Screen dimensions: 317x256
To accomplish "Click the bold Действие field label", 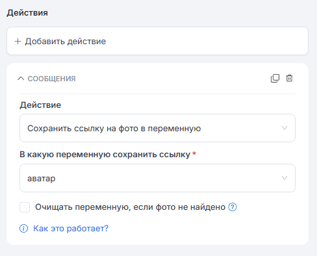I will [40, 105].
